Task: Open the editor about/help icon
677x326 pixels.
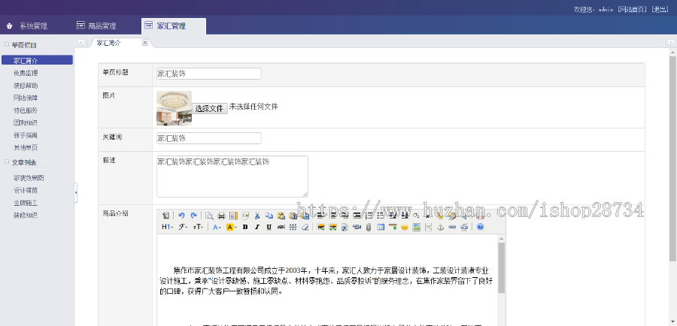Action: [x=480, y=228]
